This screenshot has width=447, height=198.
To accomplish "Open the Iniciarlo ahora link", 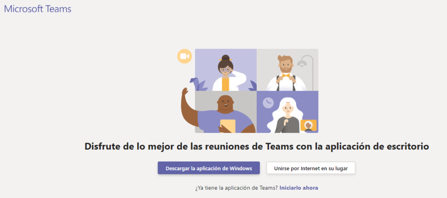I will pos(299,188).
